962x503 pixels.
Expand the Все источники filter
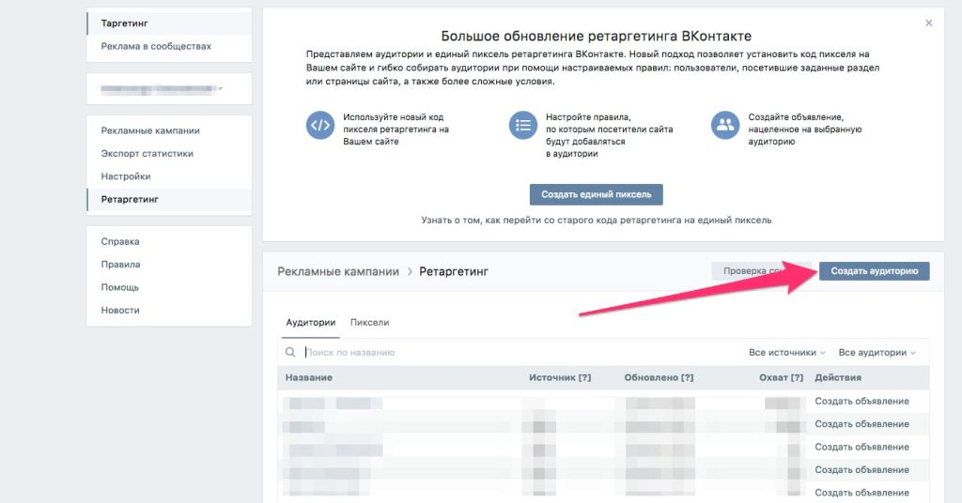point(787,352)
